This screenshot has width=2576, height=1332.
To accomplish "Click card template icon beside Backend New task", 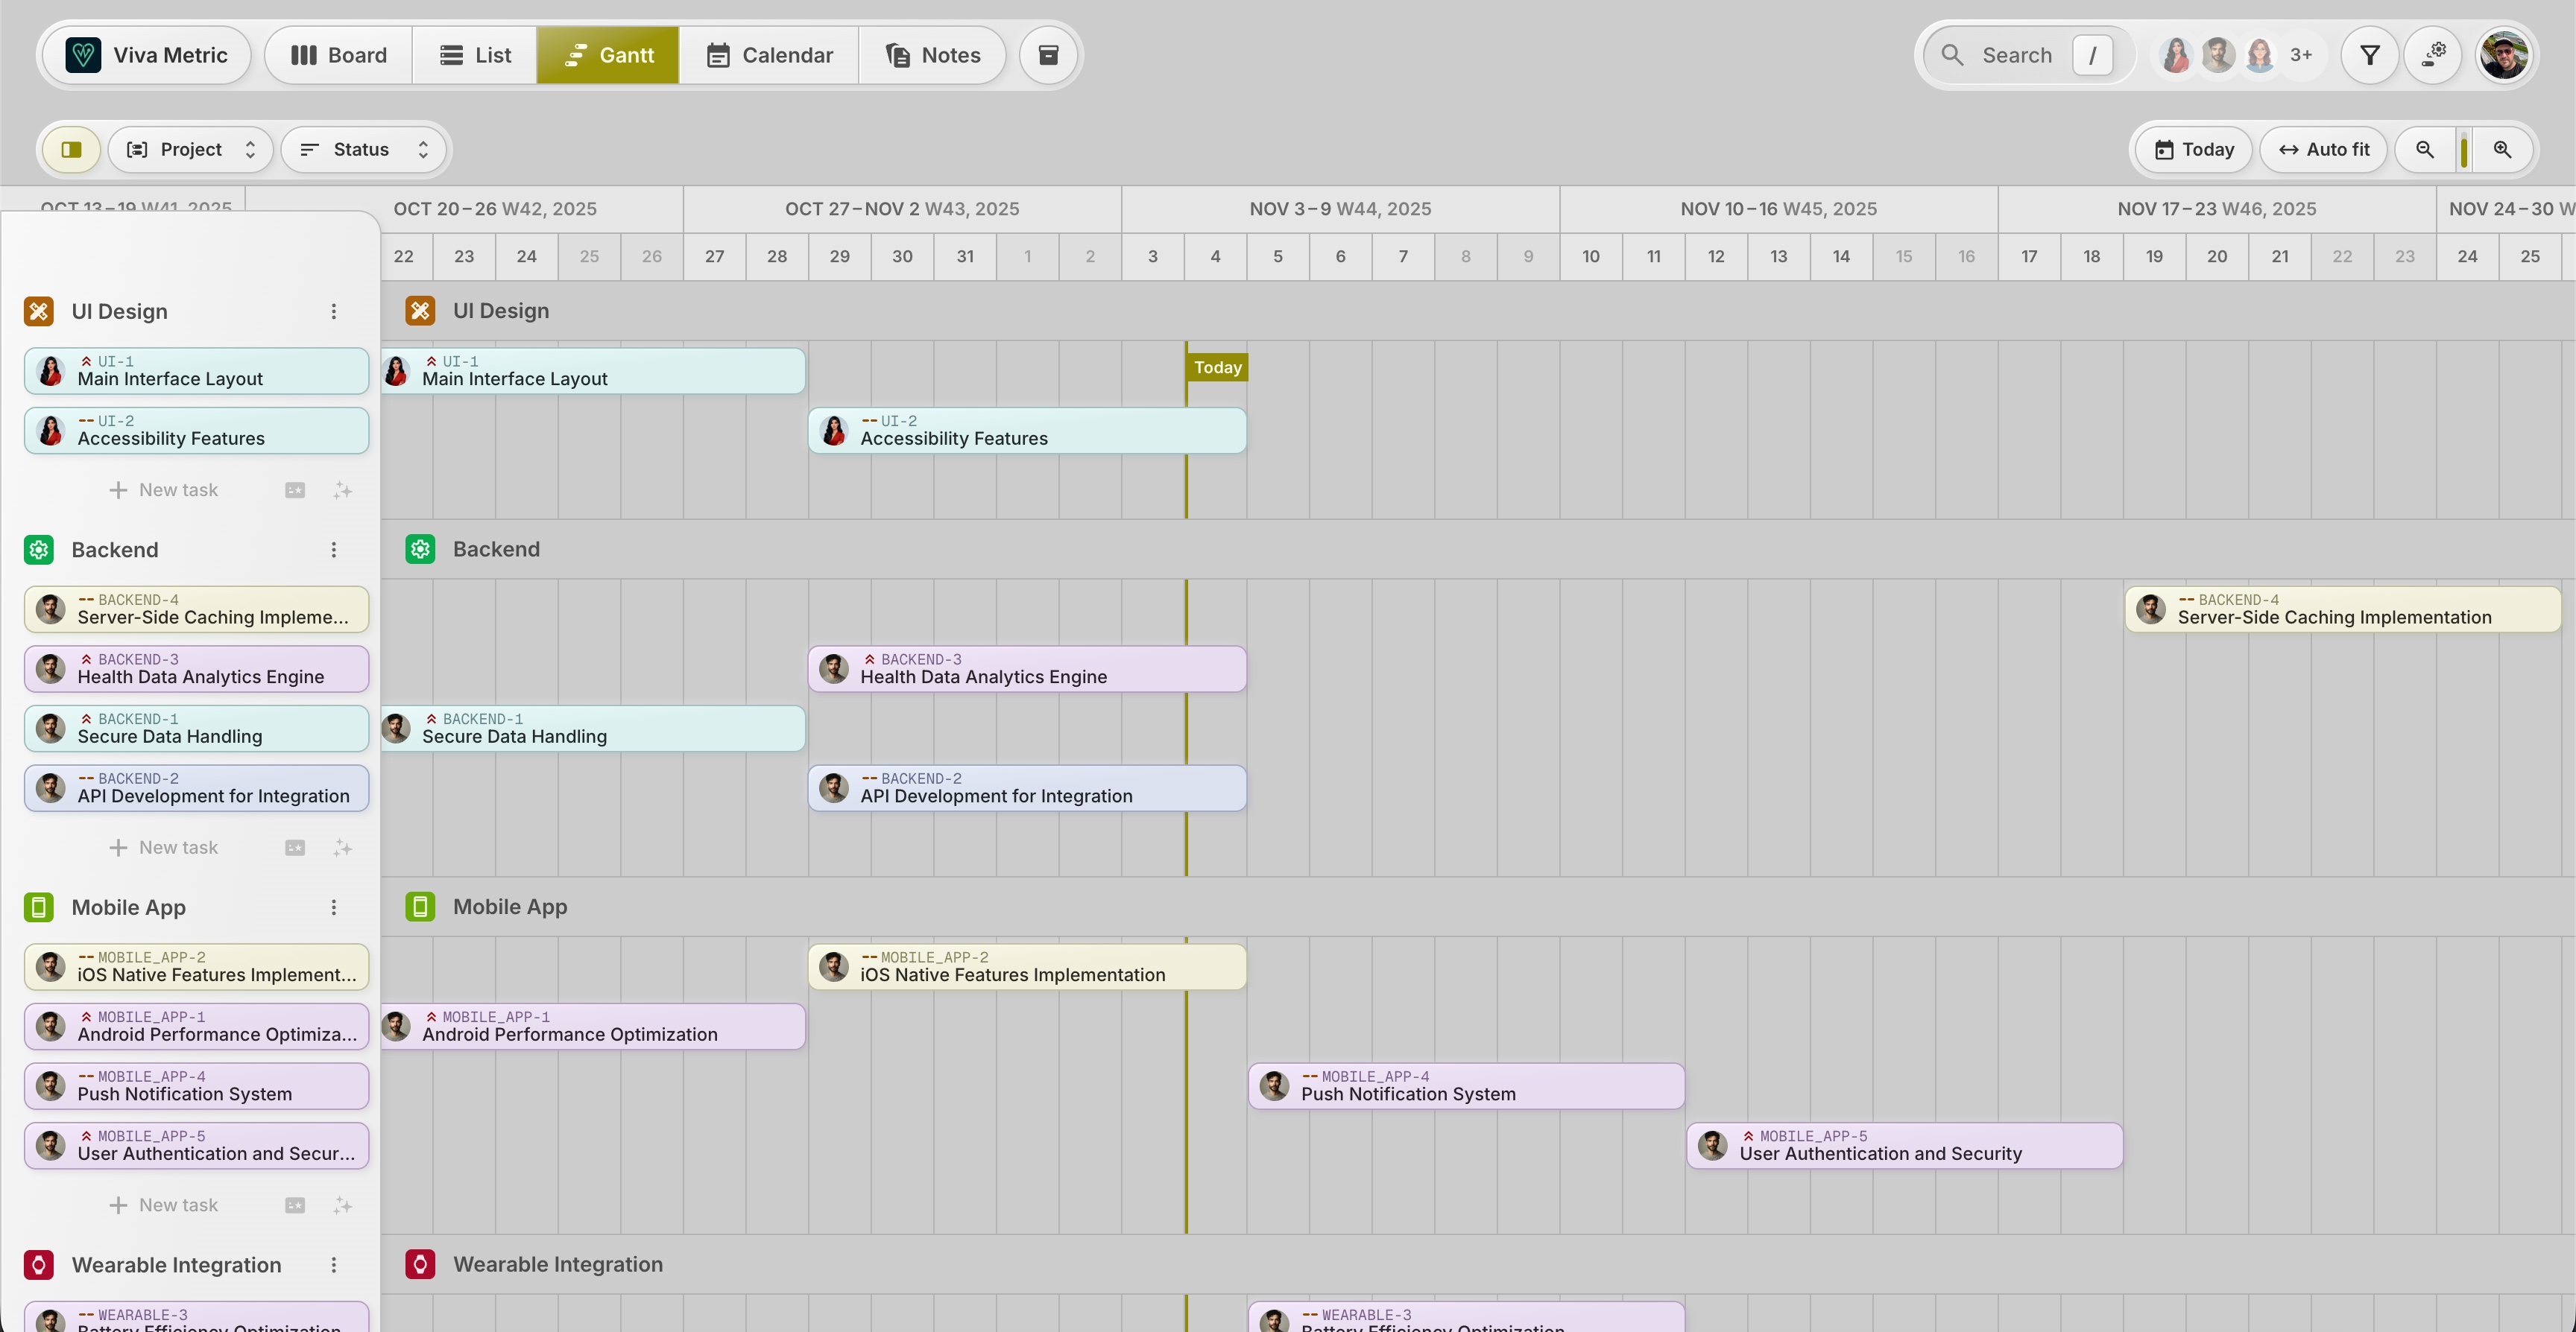I will coord(295,849).
